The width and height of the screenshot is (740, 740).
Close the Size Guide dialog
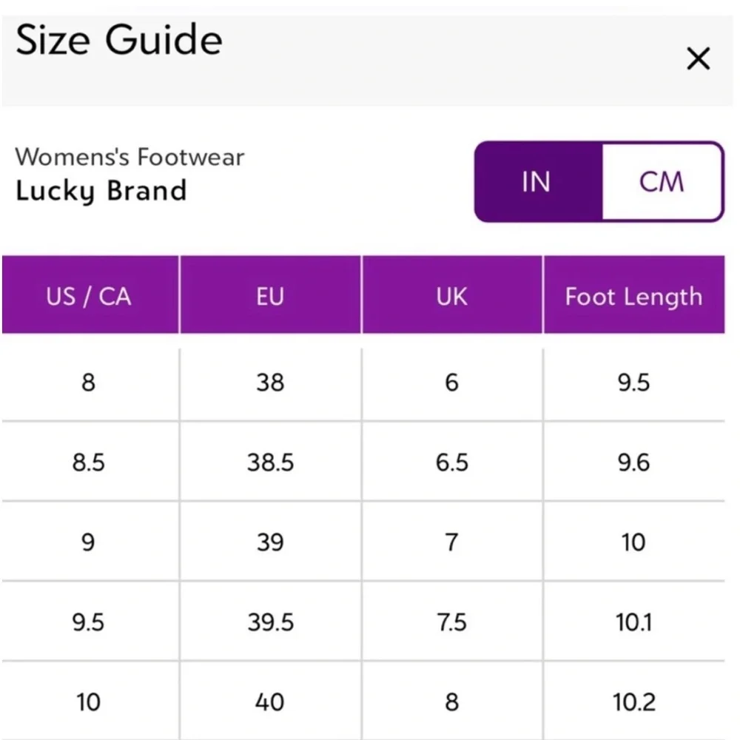[x=698, y=58]
